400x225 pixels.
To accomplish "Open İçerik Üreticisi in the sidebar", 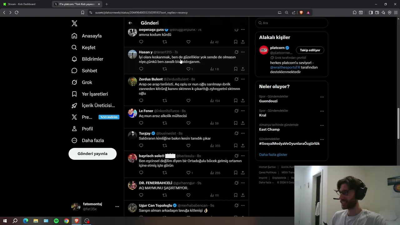I will (x=93, y=106).
